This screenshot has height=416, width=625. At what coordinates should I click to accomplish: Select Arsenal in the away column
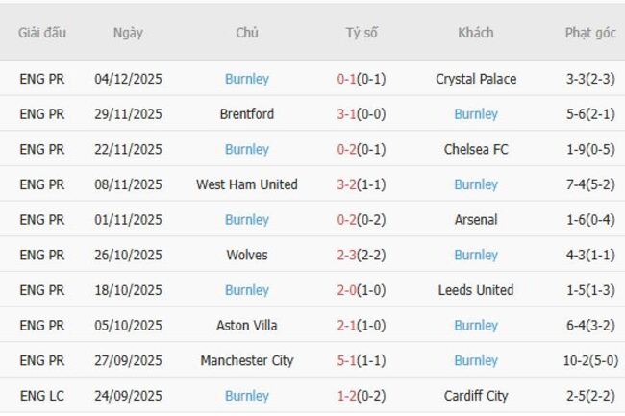click(476, 220)
